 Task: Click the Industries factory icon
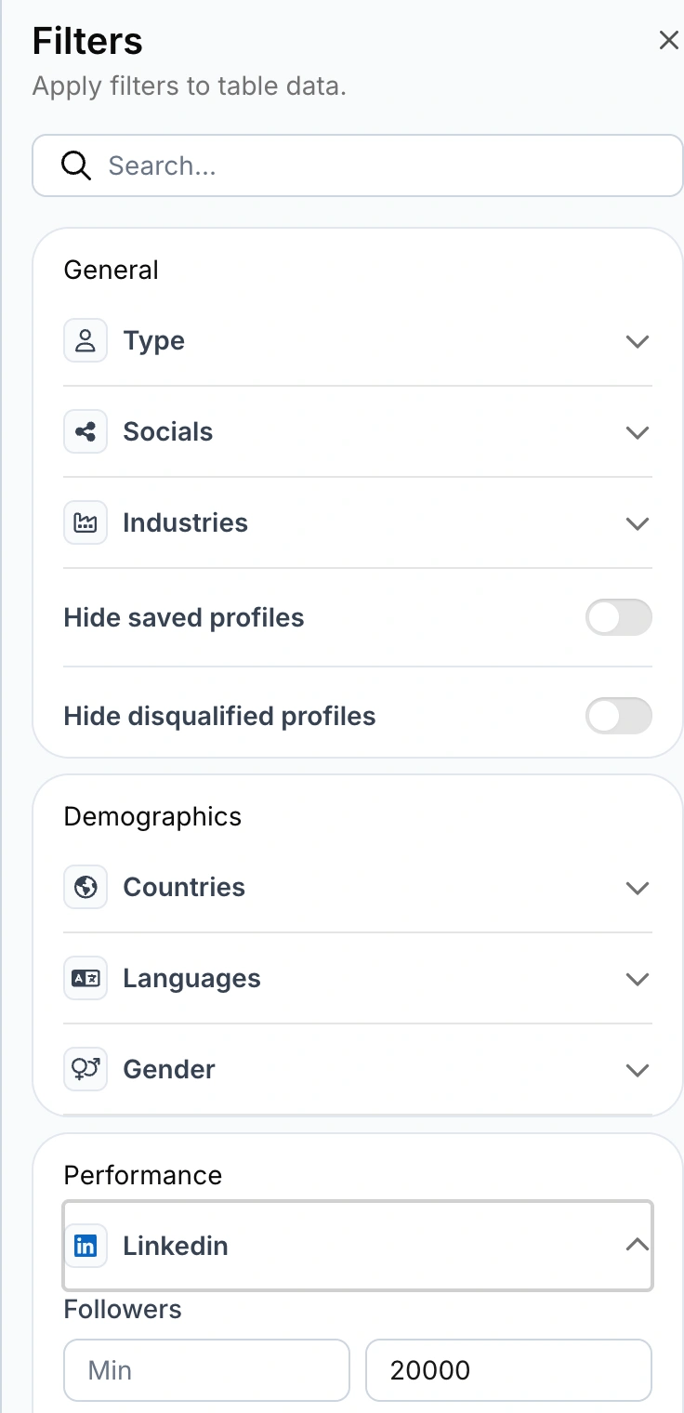(85, 523)
